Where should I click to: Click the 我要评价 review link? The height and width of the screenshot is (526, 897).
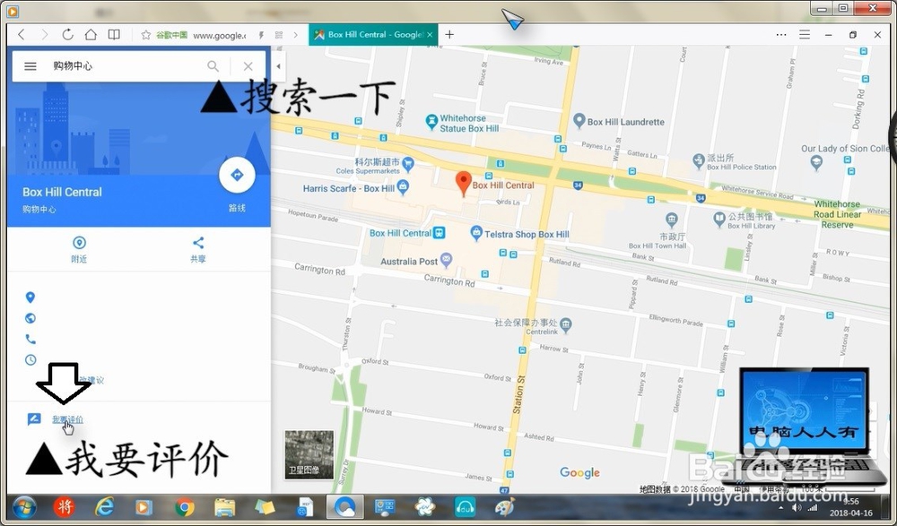point(67,419)
